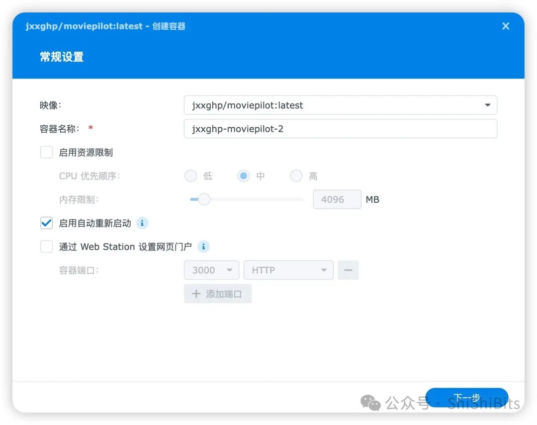Image resolution: width=537 pixels, height=425 pixels.
Task: Open the HTTP protocol dropdown
Action: 288,270
